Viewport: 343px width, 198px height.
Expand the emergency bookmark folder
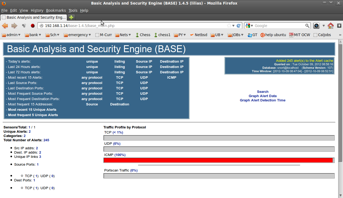click(x=77, y=35)
